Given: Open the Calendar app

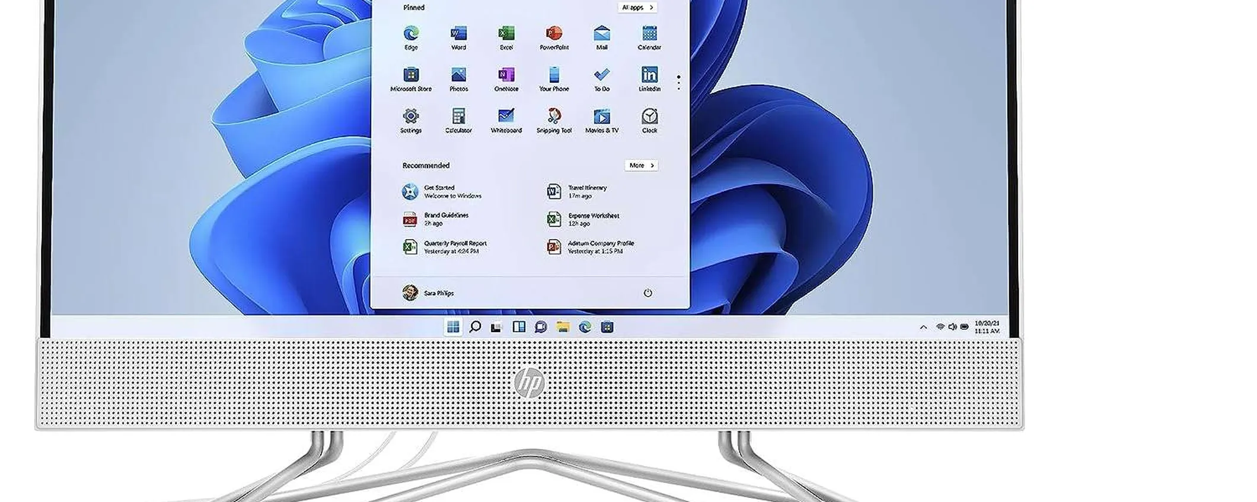Looking at the screenshot, I should point(649,38).
